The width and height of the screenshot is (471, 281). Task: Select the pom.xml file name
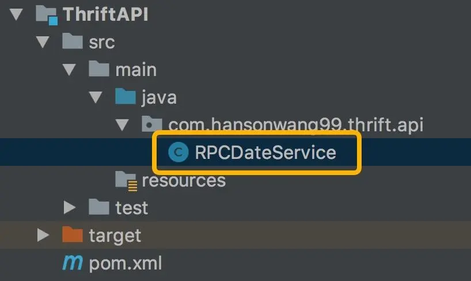(x=126, y=263)
